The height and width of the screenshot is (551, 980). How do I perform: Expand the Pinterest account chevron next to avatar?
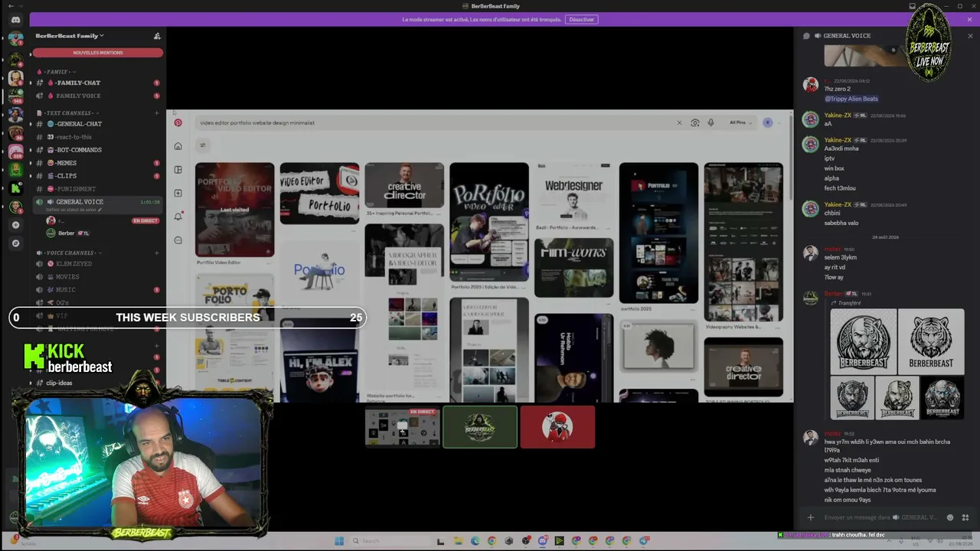[x=779, y=122]
